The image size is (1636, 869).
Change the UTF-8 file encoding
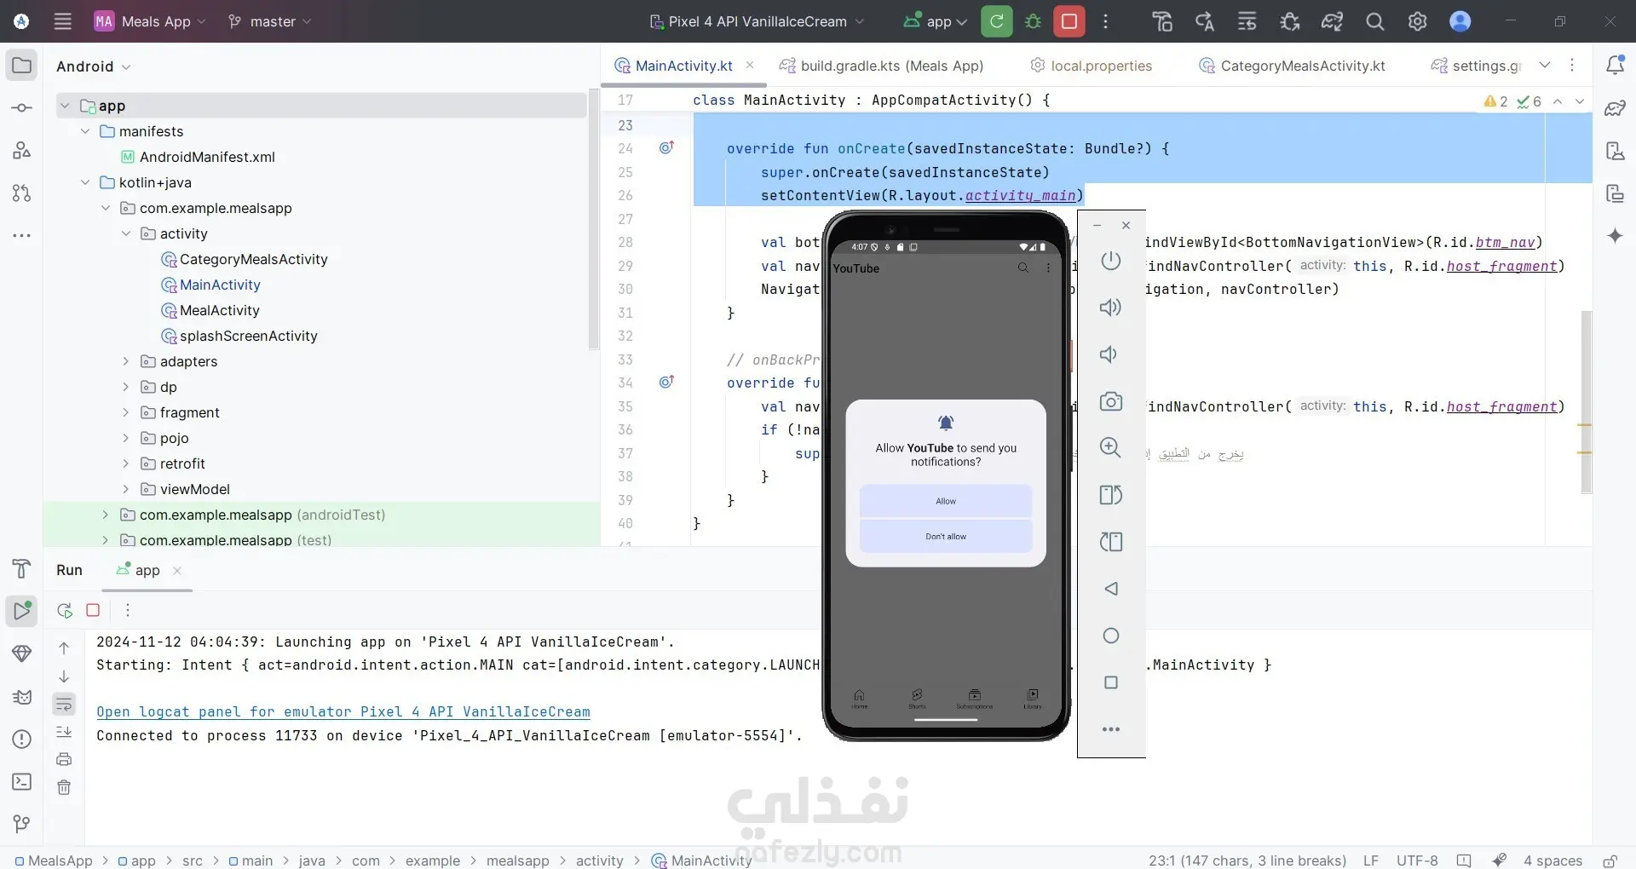point(1417,860)
